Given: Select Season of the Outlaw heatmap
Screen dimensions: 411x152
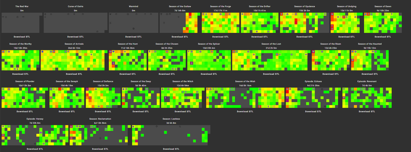Looking at the screenshot, I should tap(180, 23).
